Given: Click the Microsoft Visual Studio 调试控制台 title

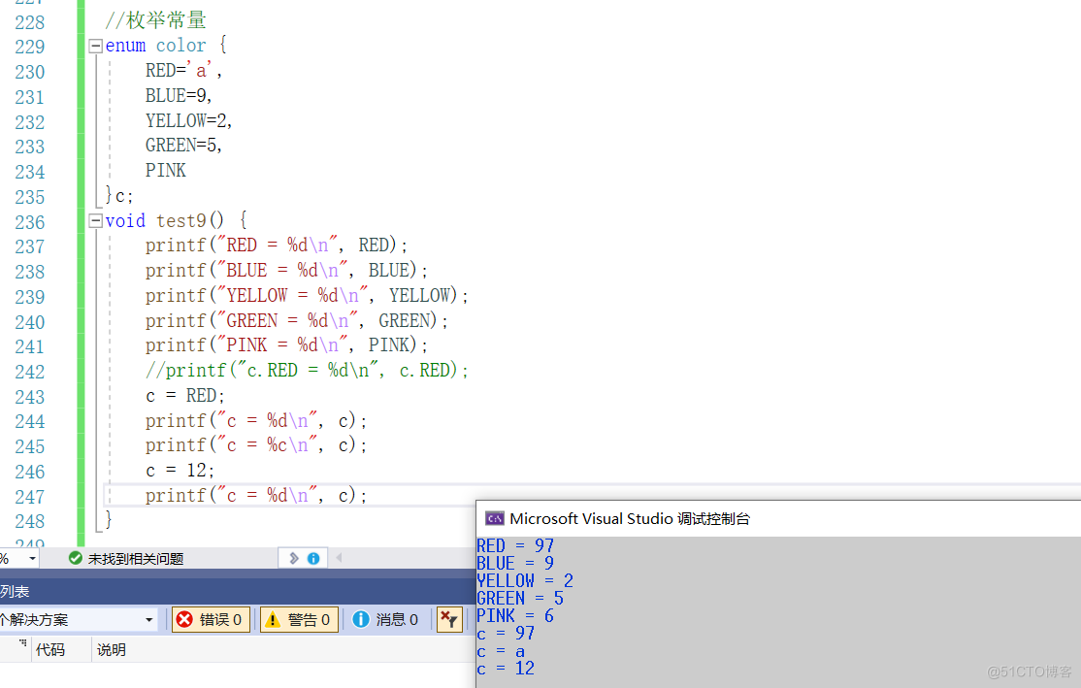Looking at the screenshot, I should [x=630, y=518].
